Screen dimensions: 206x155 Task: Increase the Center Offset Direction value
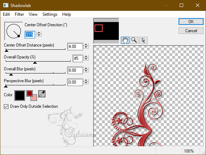[x=39, y=33]
